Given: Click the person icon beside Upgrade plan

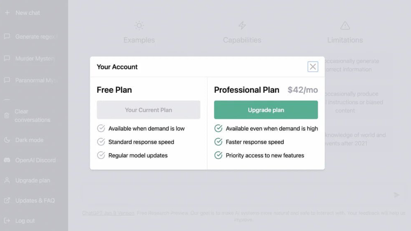Looking at the screenshot, I should pos(8,180).
